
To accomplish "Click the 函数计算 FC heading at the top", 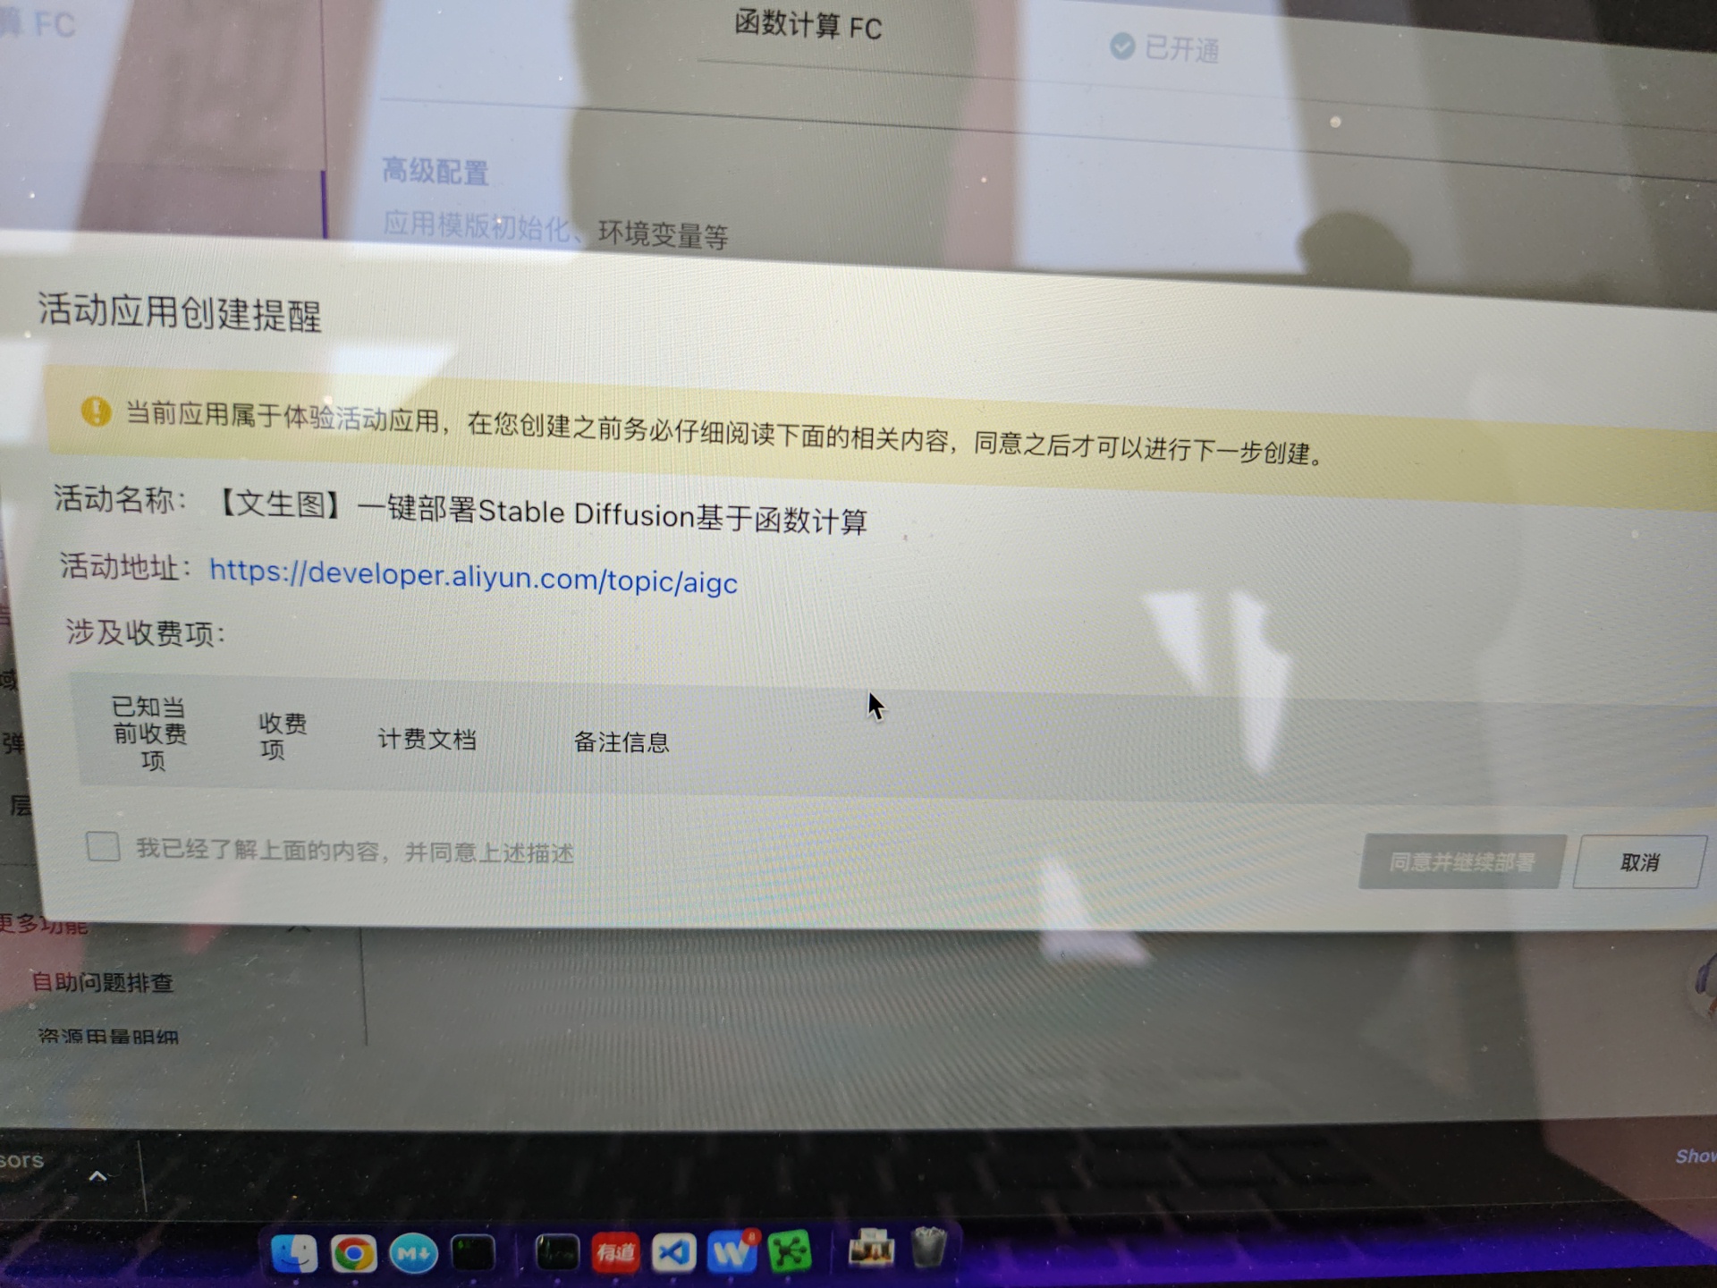I will point(808,25).
